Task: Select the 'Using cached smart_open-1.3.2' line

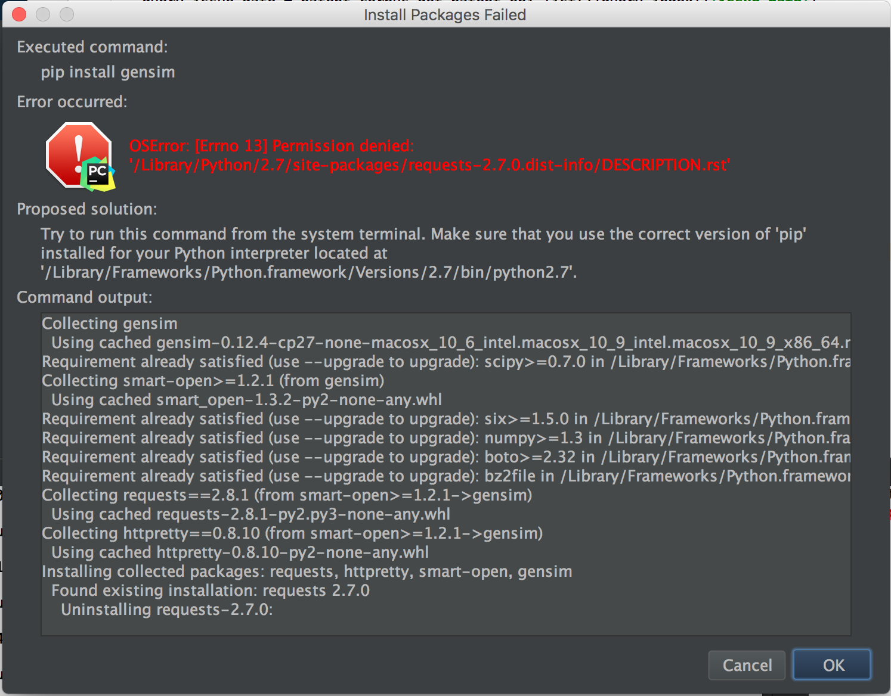Action: pos(247,400)
